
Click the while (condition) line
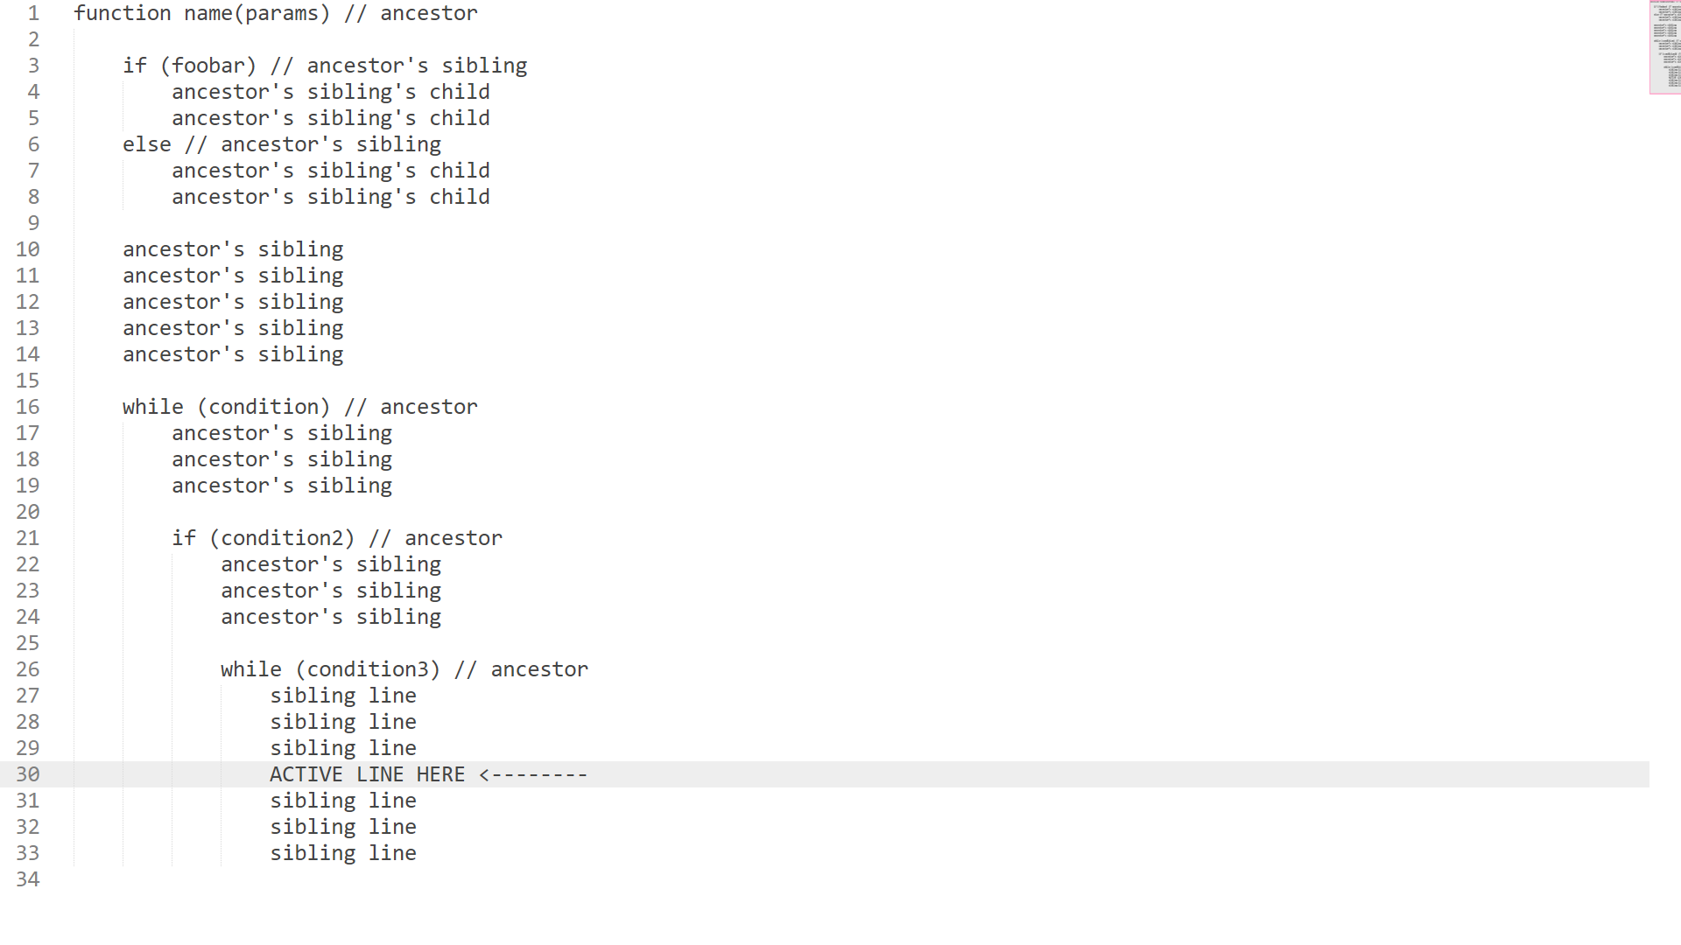[300, 407]
